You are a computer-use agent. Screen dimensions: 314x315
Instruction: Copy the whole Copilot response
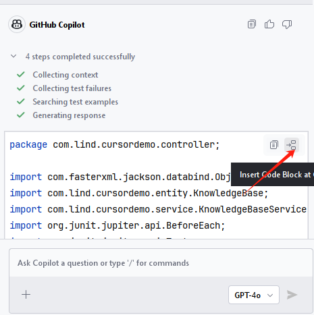252,24
